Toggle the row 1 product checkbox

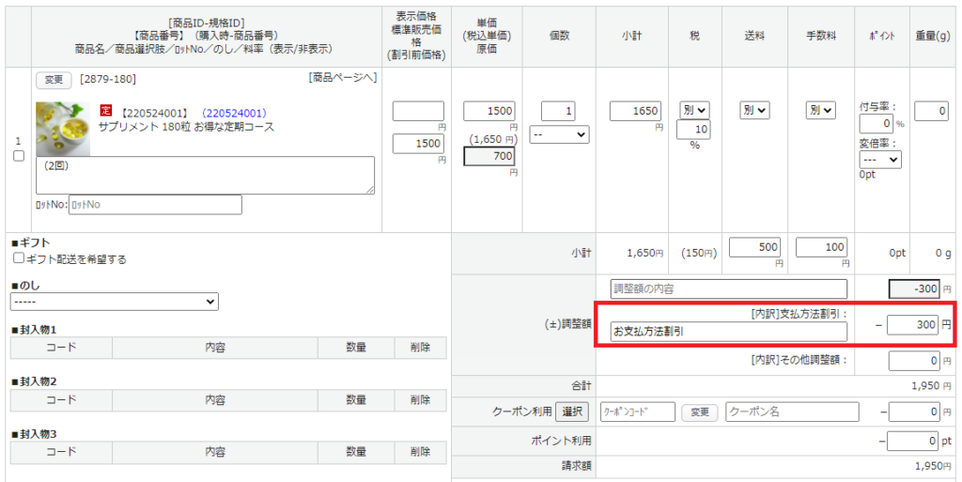(19, 156)
